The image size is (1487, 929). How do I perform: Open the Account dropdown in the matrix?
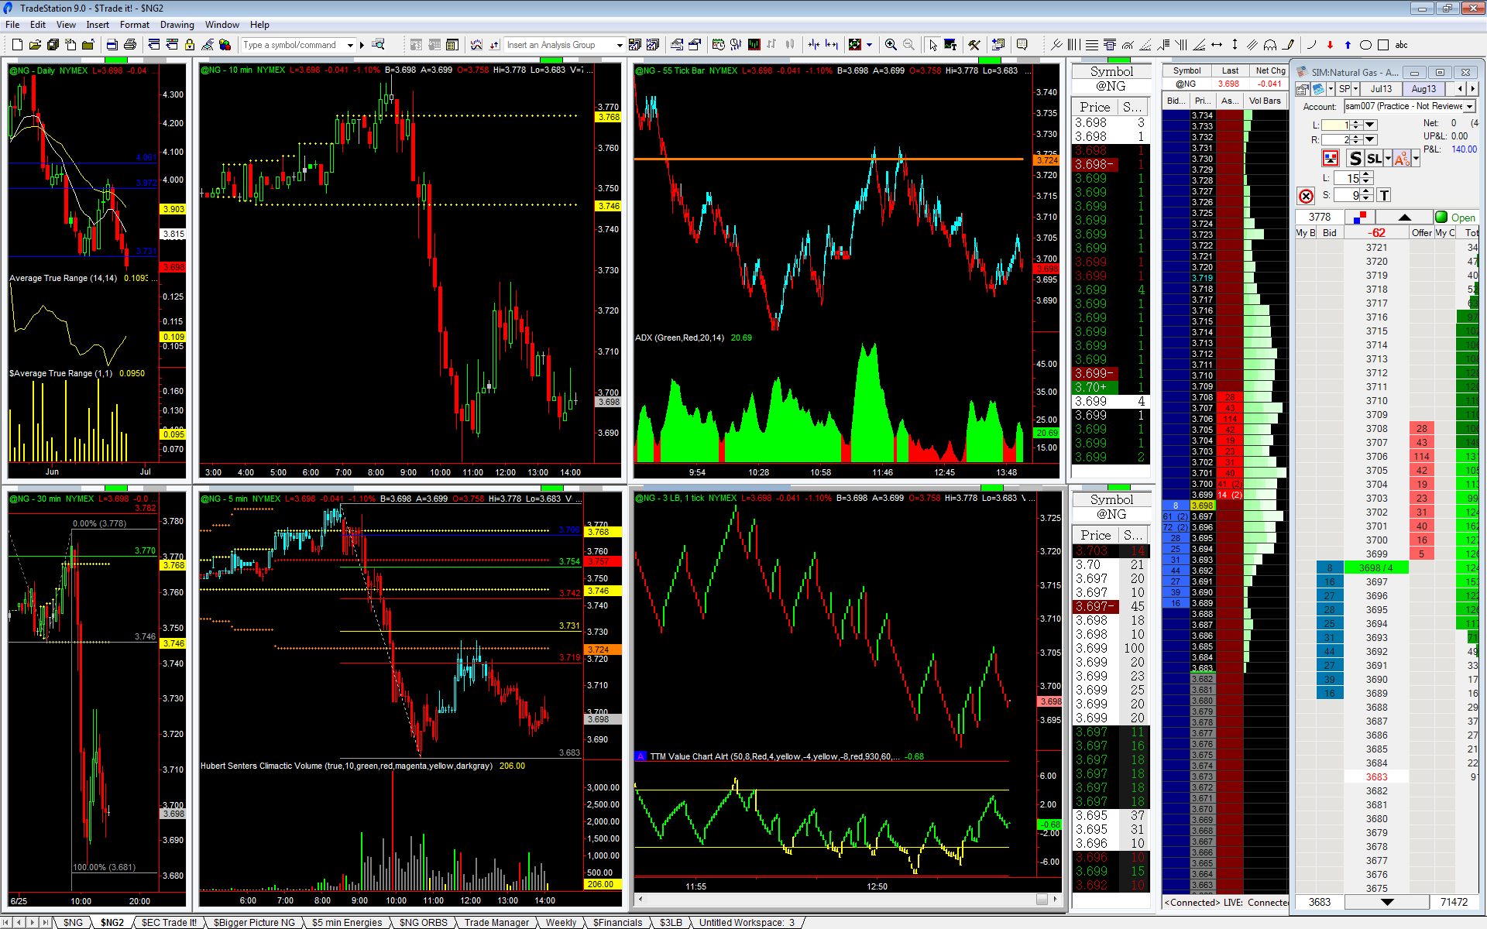click(x=1470, y=106)
